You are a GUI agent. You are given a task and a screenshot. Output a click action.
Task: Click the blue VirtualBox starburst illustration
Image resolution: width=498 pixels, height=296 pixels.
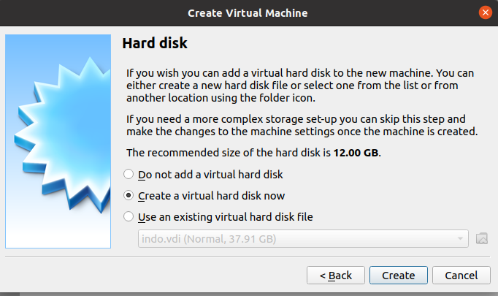(58, 141)
